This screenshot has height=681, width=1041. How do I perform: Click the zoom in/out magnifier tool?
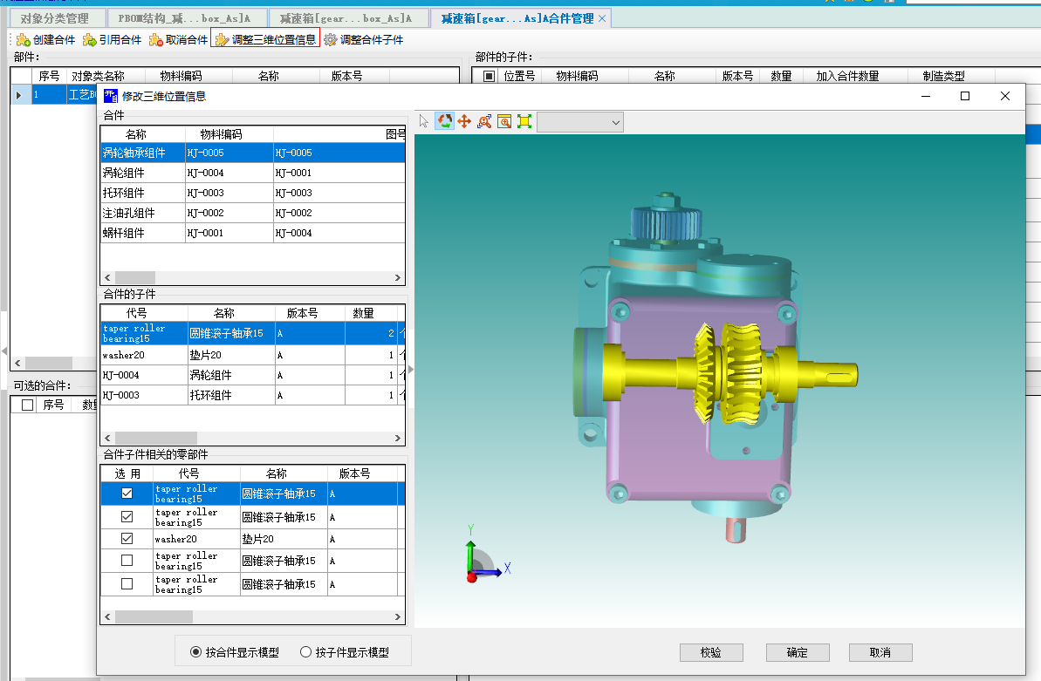coord(484,122)
